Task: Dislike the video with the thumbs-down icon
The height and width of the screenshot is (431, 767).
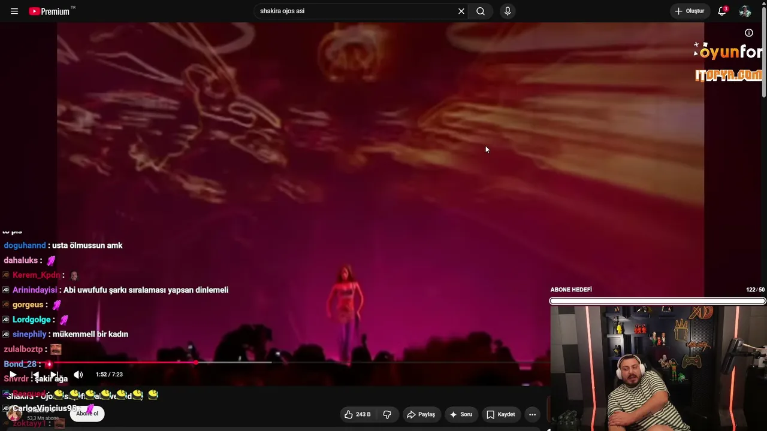Action: [x=387, y=414]
